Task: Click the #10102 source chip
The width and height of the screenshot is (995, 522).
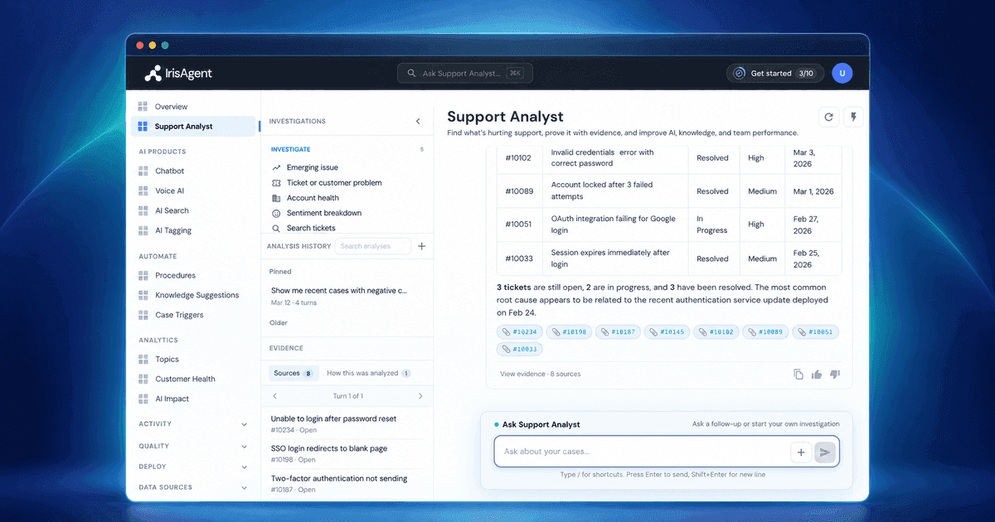Action: [x=716, y=332]
